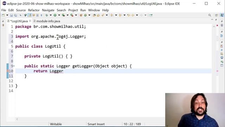Expand the Debug configurations dropdown
This screenshot has width=225, height=127.
point(51,15)
